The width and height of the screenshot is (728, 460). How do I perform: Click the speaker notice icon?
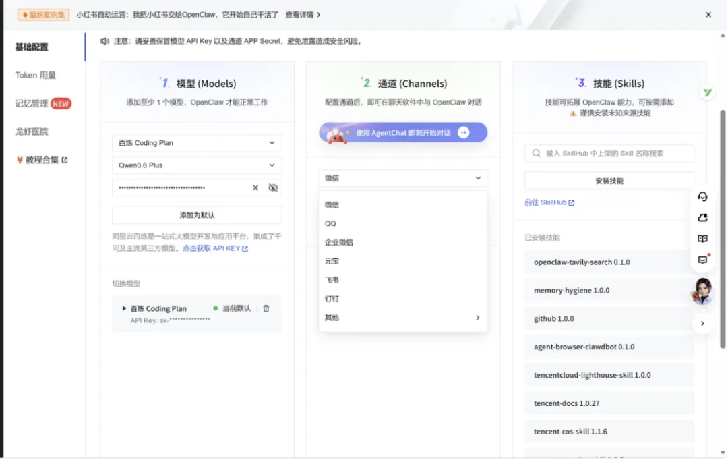coord(105,41)
